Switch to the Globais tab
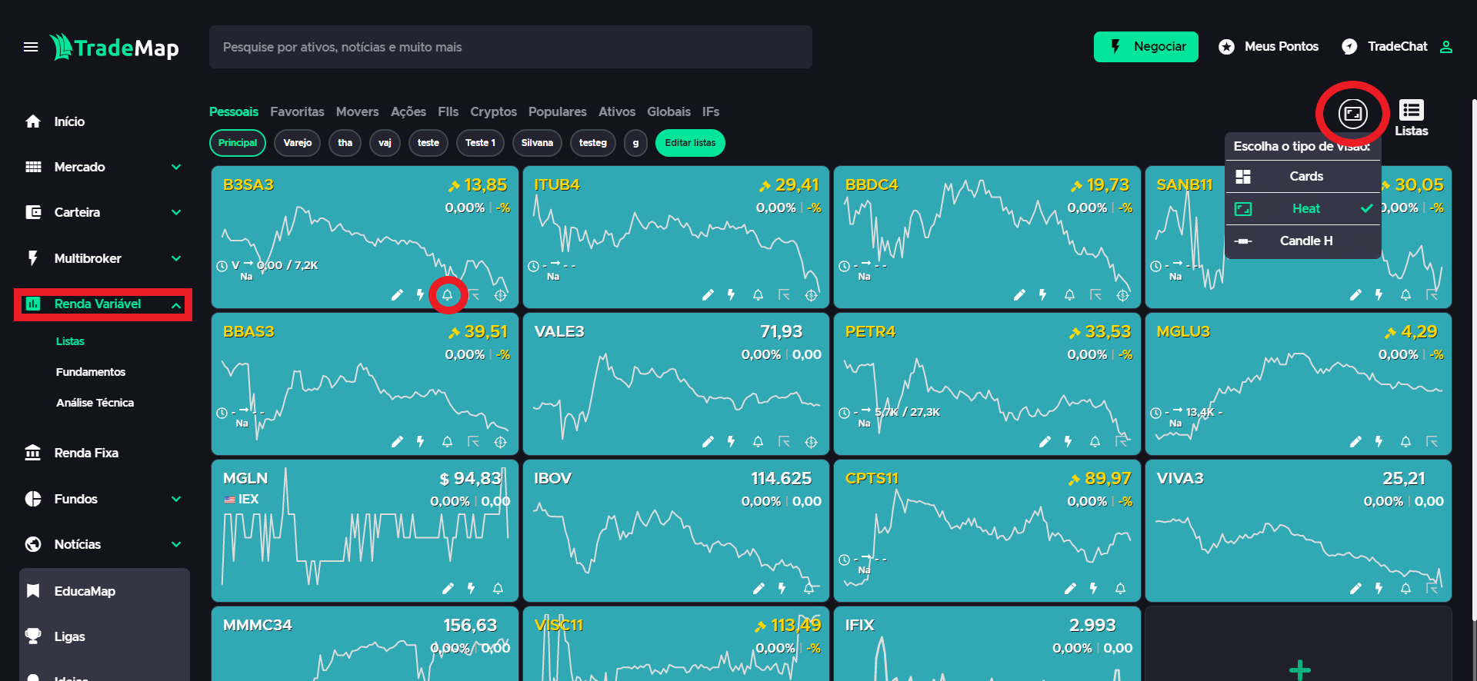This screenshot has width=1477, height=681. [x=668, y=111]
